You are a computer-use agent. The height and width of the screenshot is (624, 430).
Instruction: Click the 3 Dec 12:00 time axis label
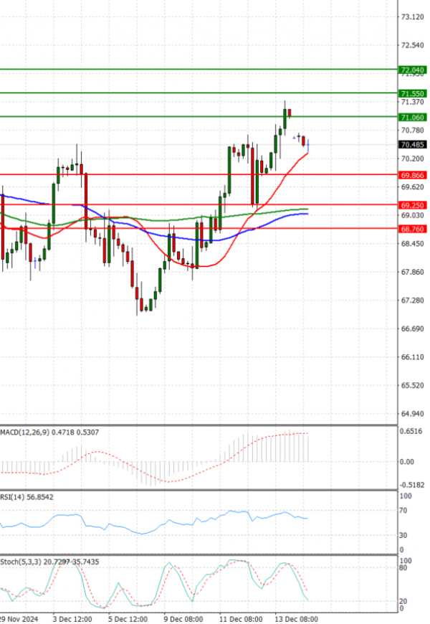(72, 619)
